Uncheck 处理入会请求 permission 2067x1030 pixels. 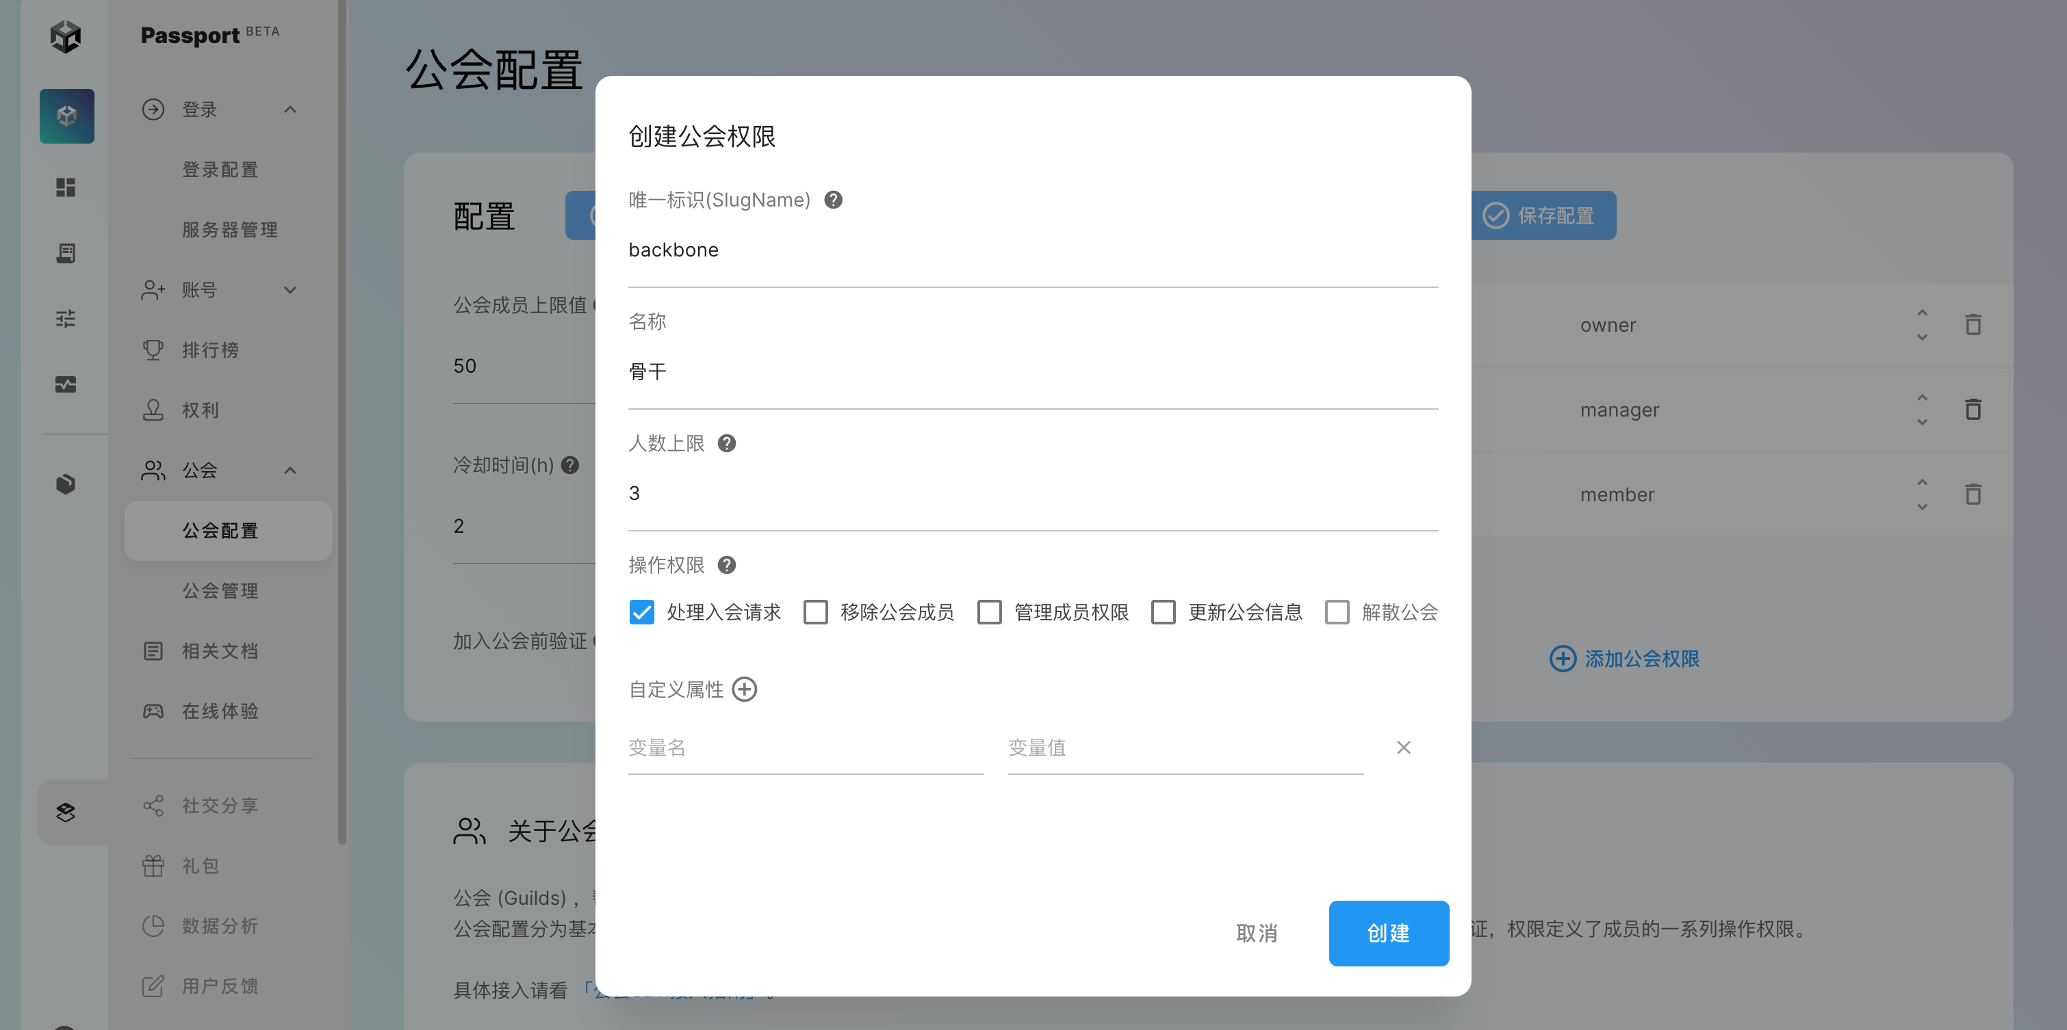pyautogui.click(x=642, y=612)
